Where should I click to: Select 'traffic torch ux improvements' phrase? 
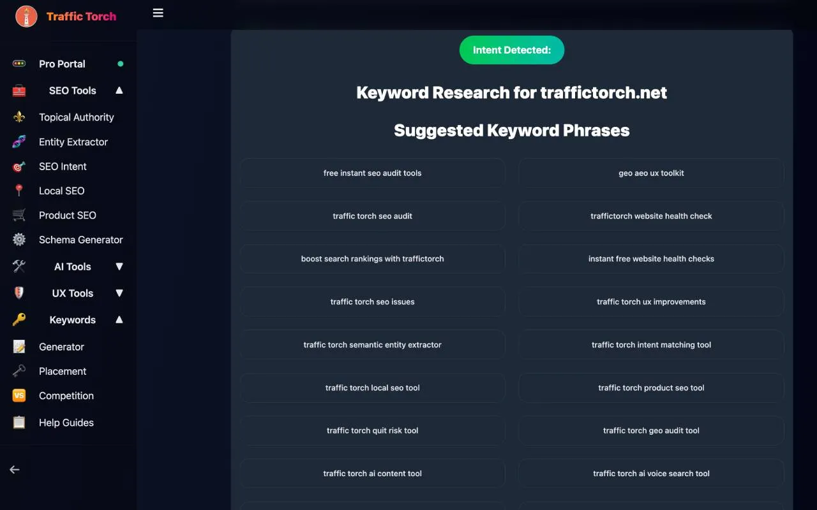651,302
